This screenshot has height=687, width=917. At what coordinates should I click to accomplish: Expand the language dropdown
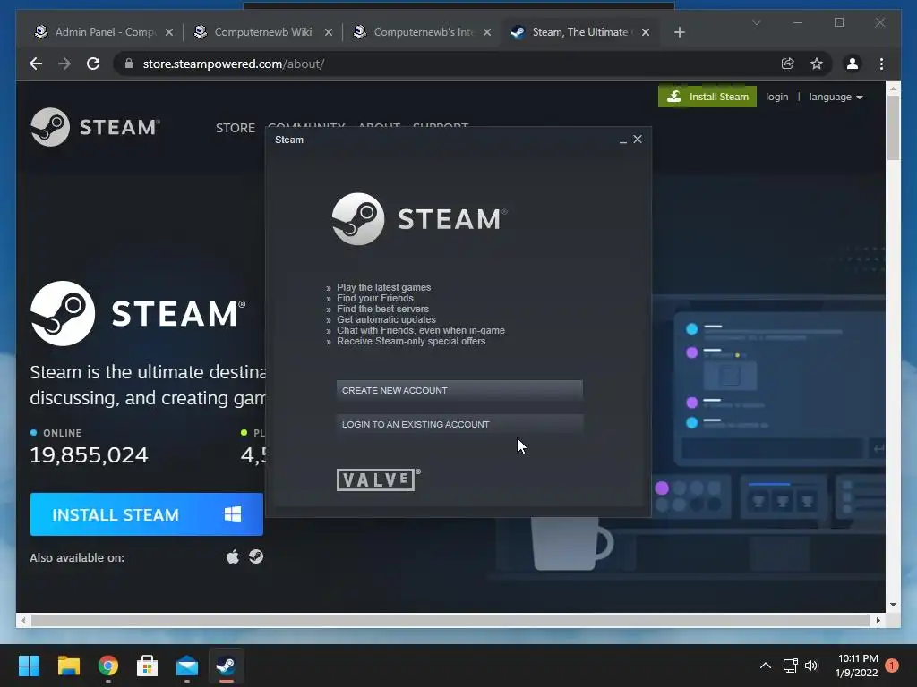[836, 97]
